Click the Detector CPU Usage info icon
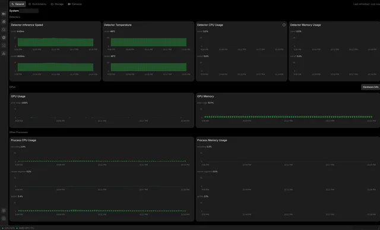This screenshot has width=380, height=230. pos(284,25)
